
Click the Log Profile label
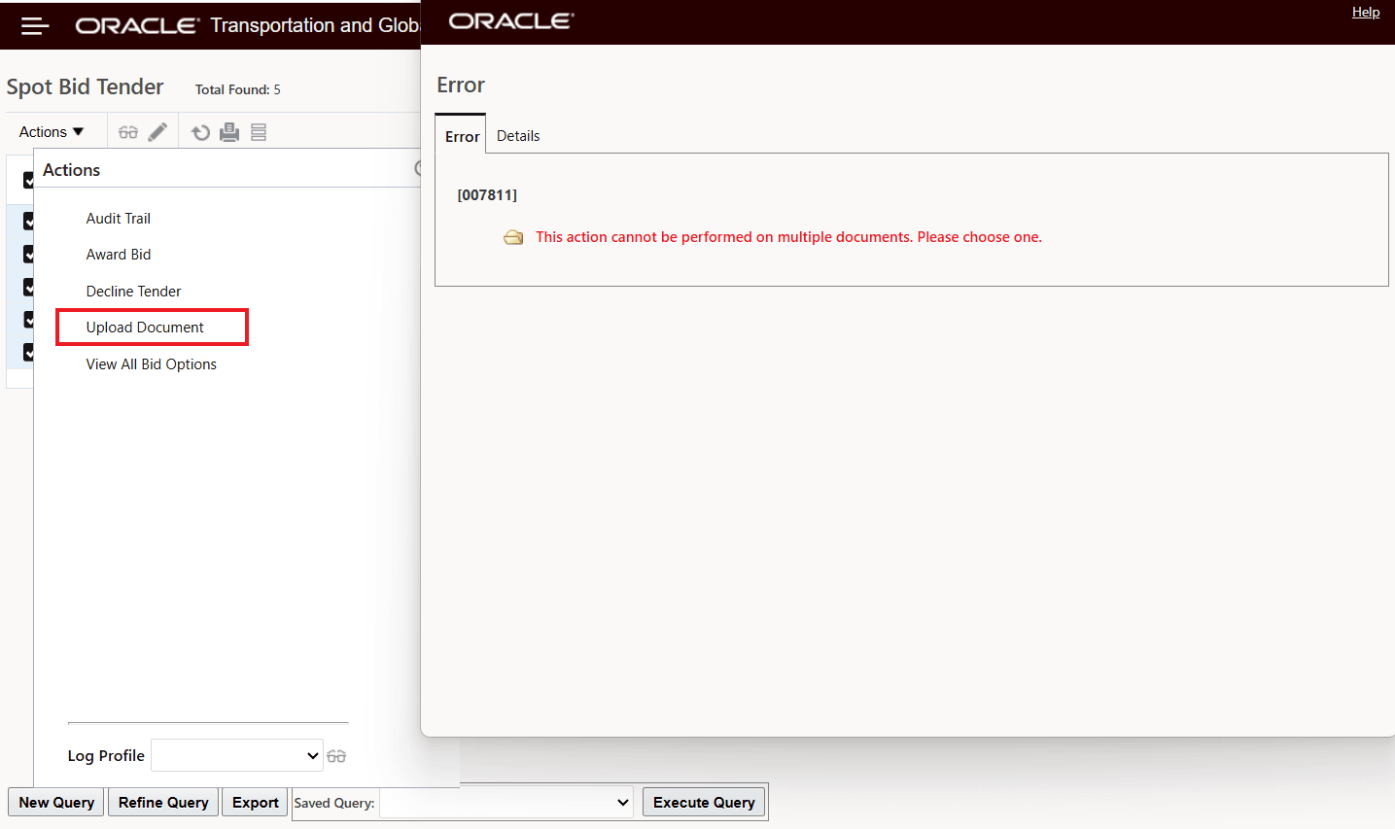tap(106, 756)
